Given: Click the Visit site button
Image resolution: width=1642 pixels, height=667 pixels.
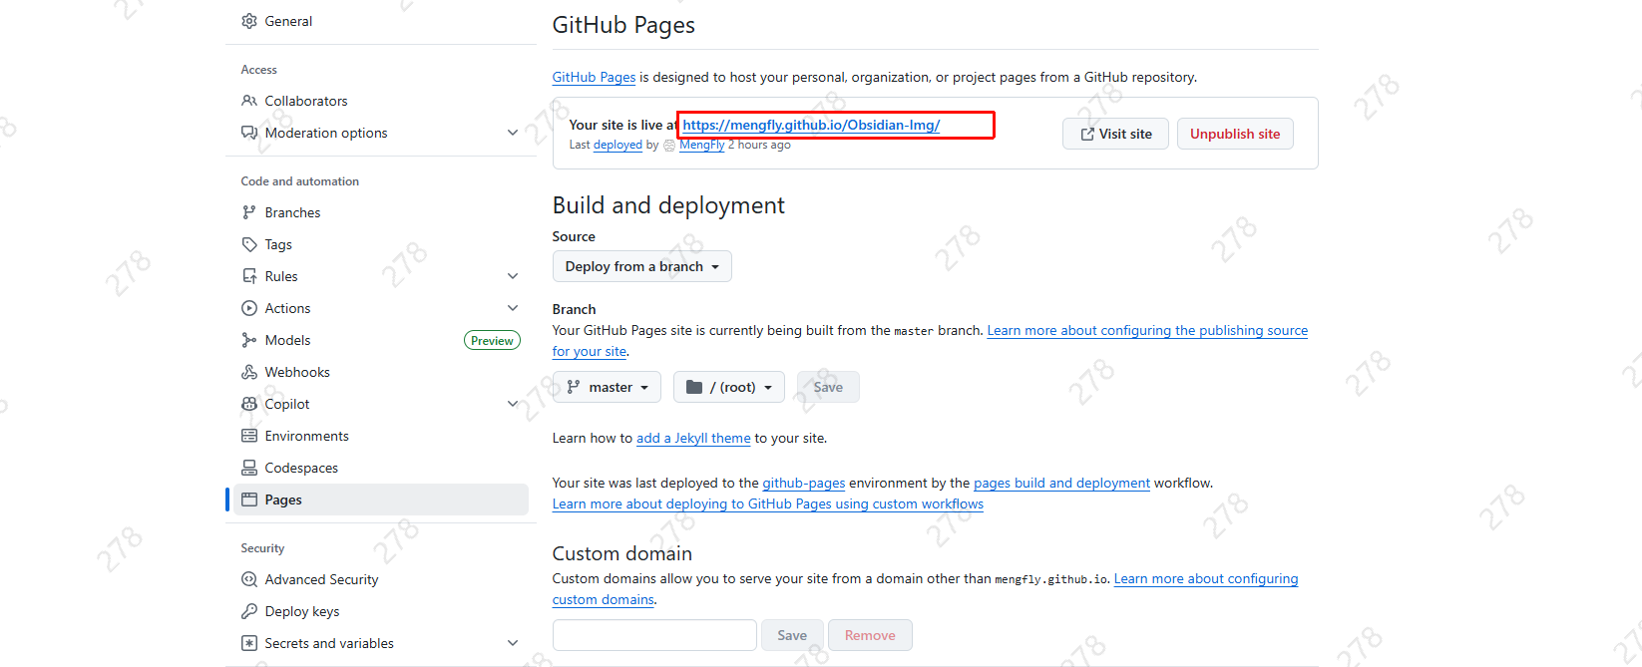Looking at the screenshot, I should coord(1115,134).
